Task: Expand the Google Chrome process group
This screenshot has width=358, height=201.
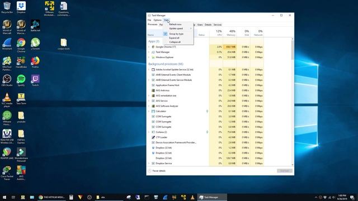Action: pyautogui.click(x=149, y=47)
